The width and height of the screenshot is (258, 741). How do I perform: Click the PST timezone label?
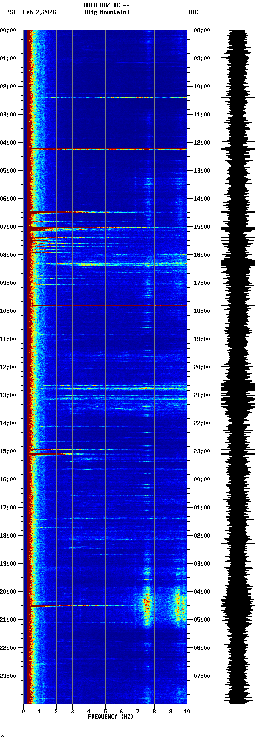point(11,12)
